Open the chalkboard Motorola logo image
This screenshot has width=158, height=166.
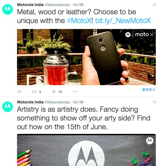click(86, 150)
